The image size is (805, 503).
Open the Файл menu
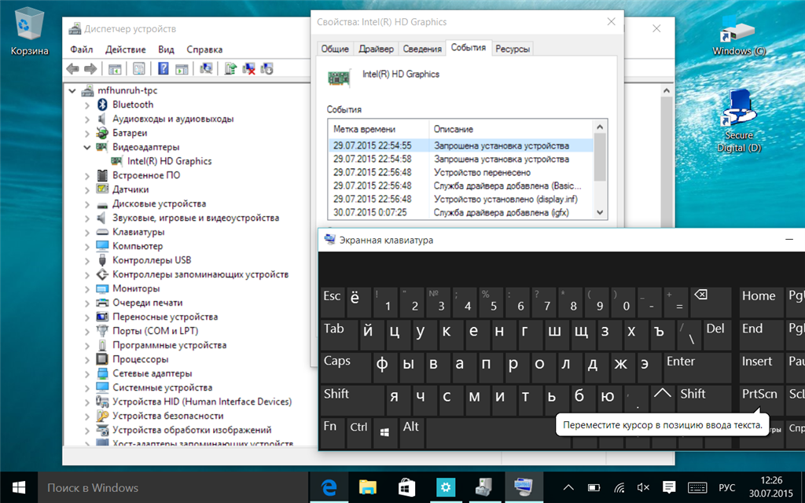pos(81,50)
